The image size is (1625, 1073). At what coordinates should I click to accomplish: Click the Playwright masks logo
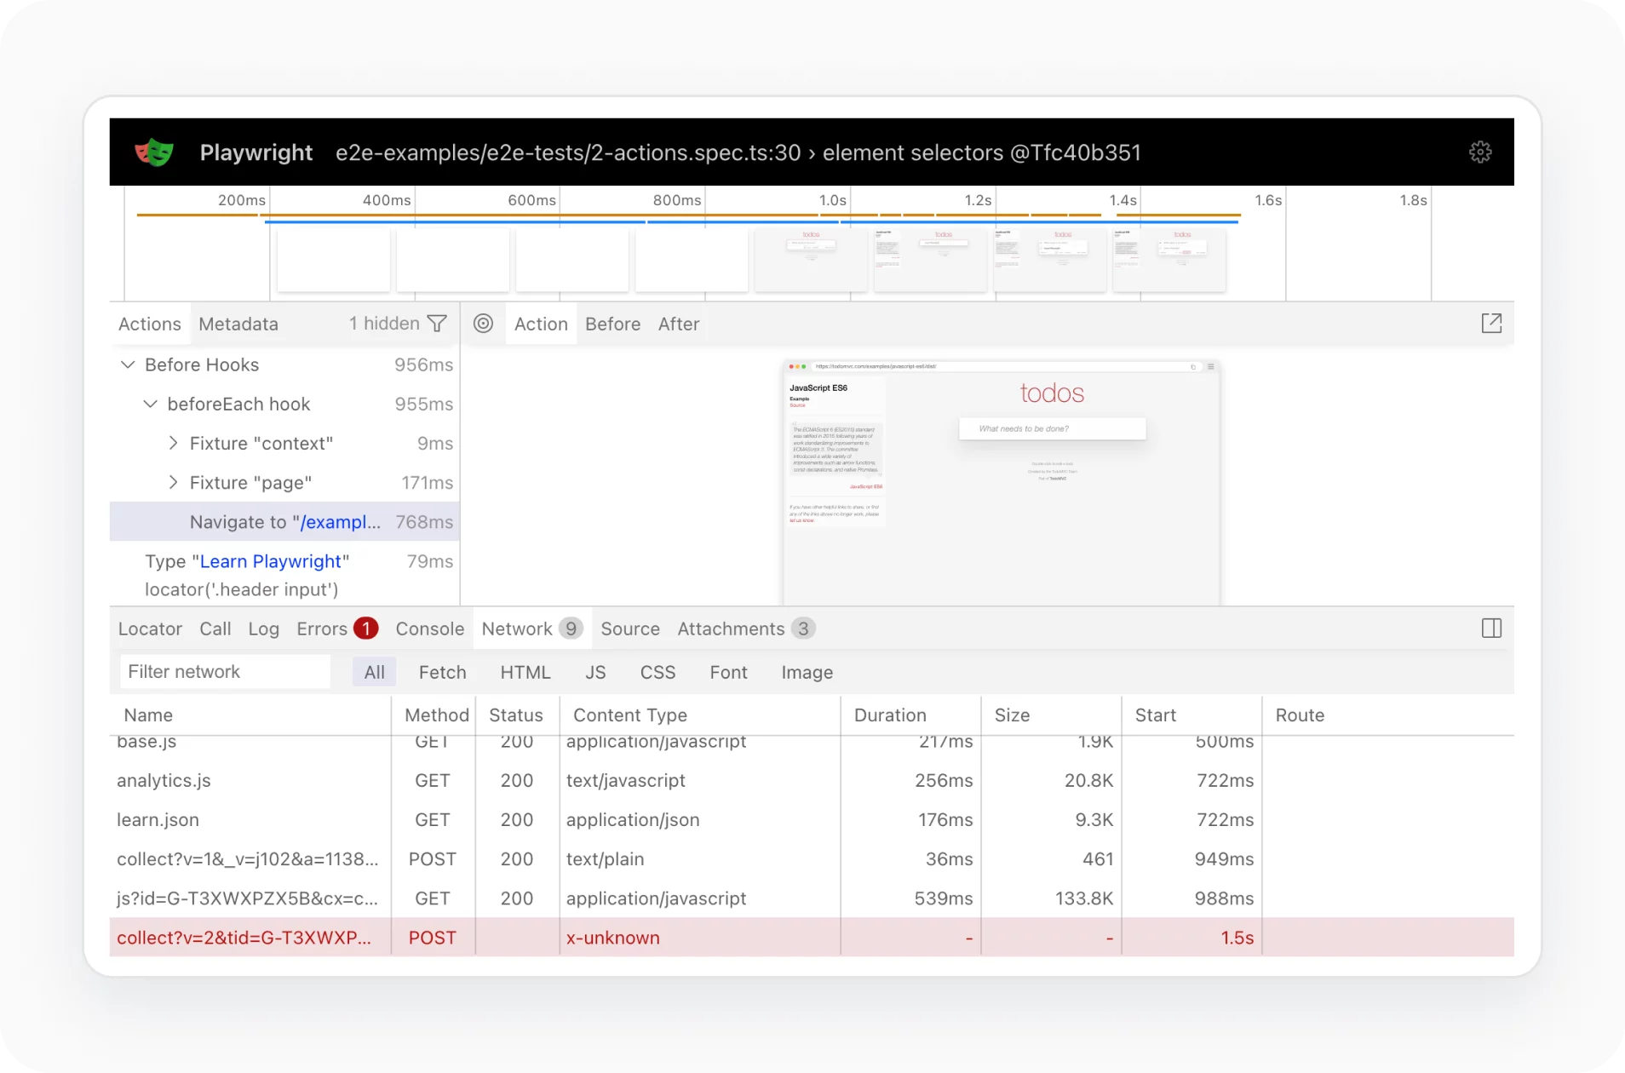(154, 152)
